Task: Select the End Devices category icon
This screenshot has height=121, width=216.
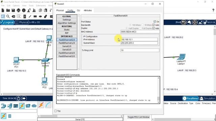Action: [9, 106]
